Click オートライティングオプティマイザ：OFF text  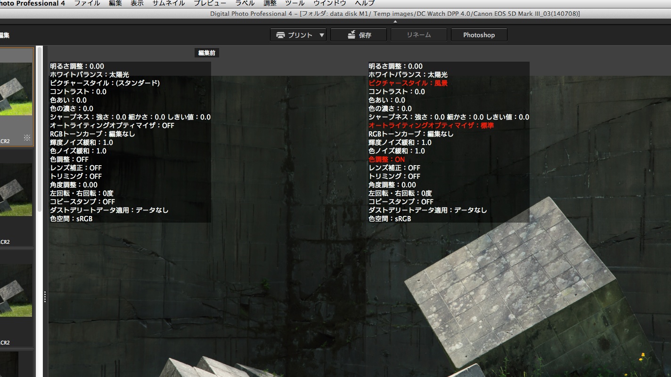[112, 125]
